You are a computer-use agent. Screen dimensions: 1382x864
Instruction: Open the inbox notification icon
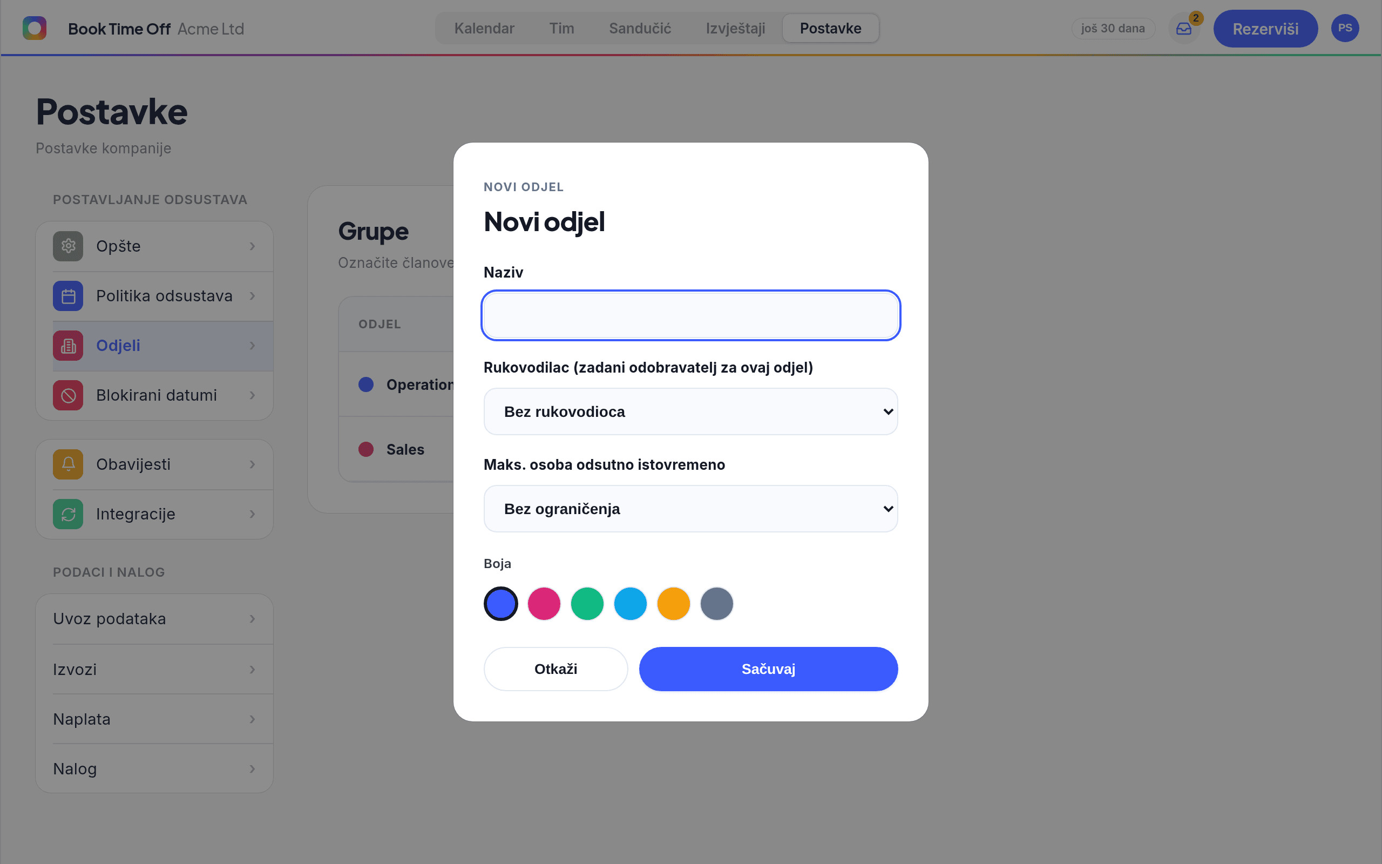pyautogui.click(x=1184, y=29)
